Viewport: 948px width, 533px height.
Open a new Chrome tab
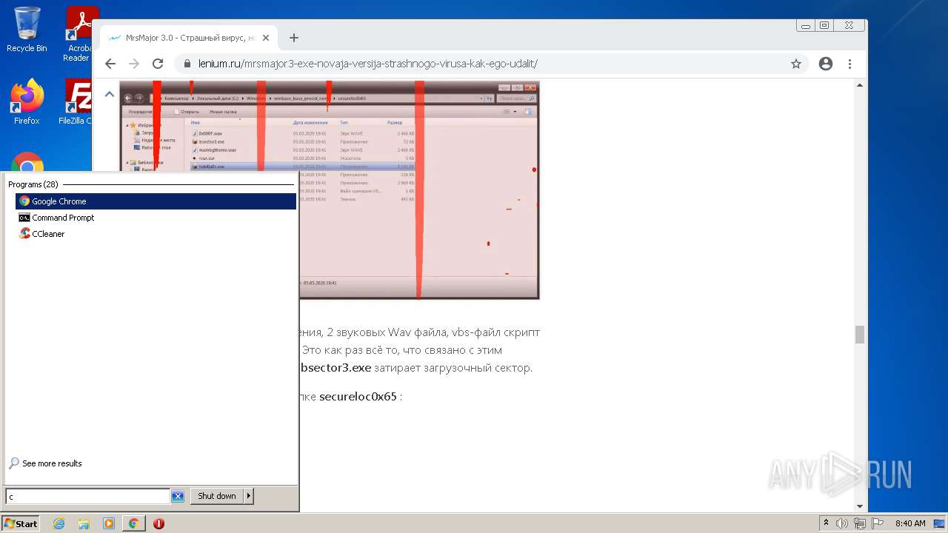click(x=294, y=38)
